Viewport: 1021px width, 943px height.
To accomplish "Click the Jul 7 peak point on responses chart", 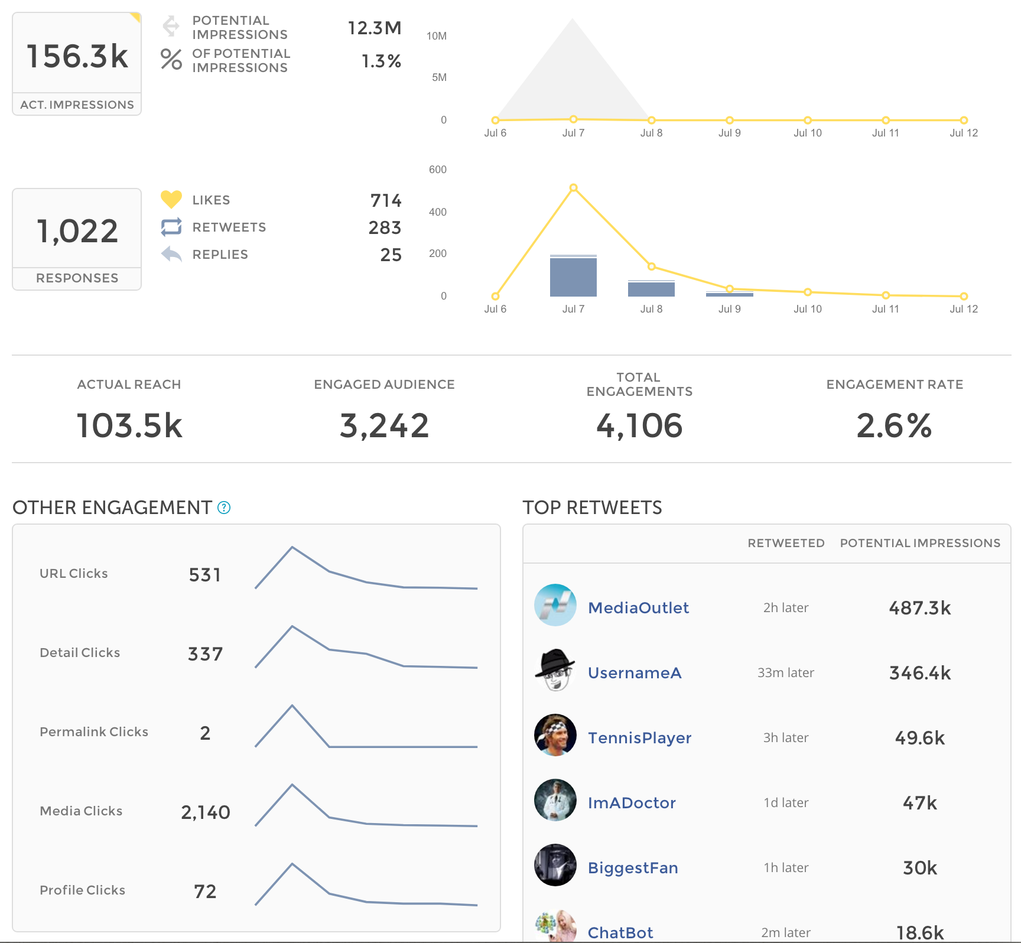I will pyautogui.click(x=573, y=188).
